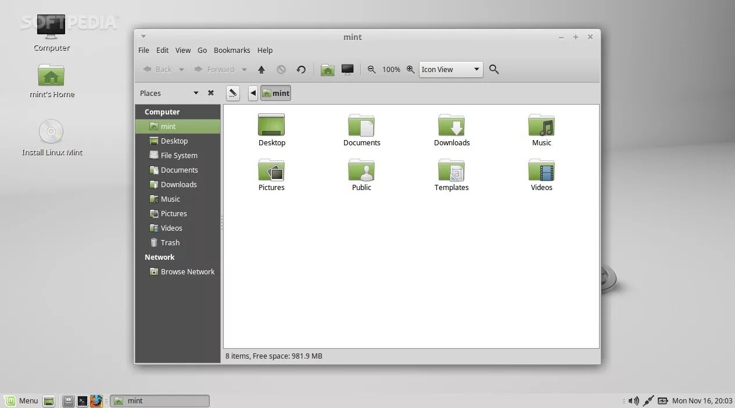Image resolution: width=735 pixels, height=408 pixels.
Task: Collapse the Network section header in sidebar
Action: pos(159,257)
